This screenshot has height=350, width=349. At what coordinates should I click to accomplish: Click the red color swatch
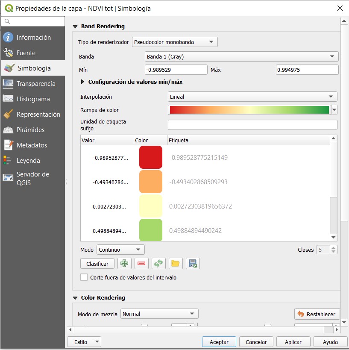[x=151, y=157]
